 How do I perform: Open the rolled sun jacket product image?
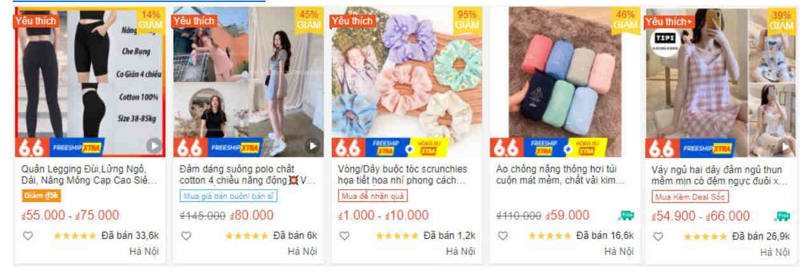pyautogui.click(x=564, y=82)
